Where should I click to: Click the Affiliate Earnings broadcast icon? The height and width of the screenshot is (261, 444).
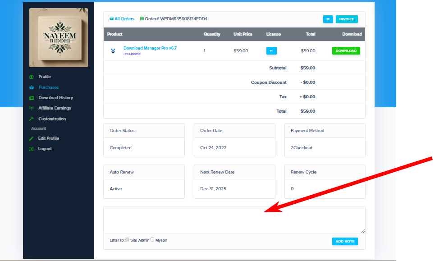point(32,108)
